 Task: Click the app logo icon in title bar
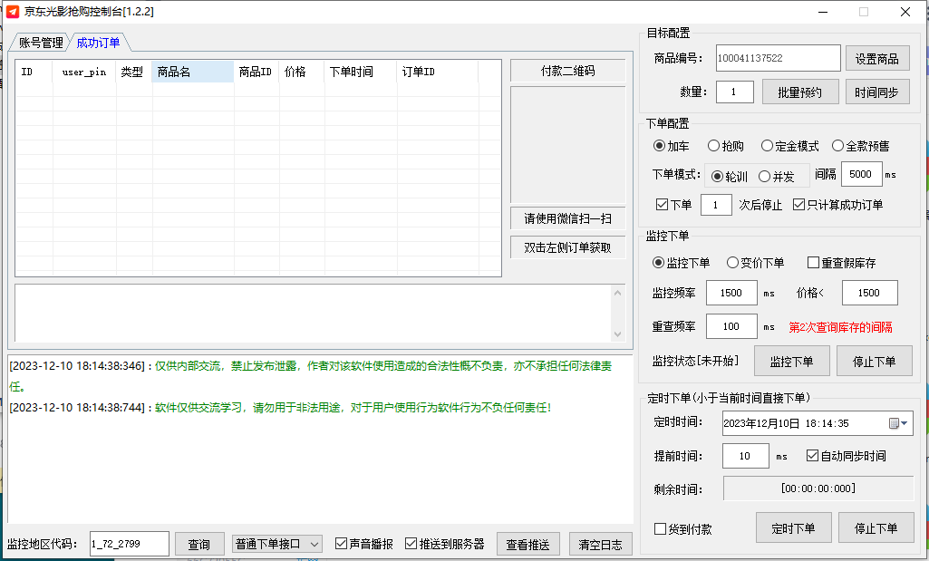tap(13, 12)
